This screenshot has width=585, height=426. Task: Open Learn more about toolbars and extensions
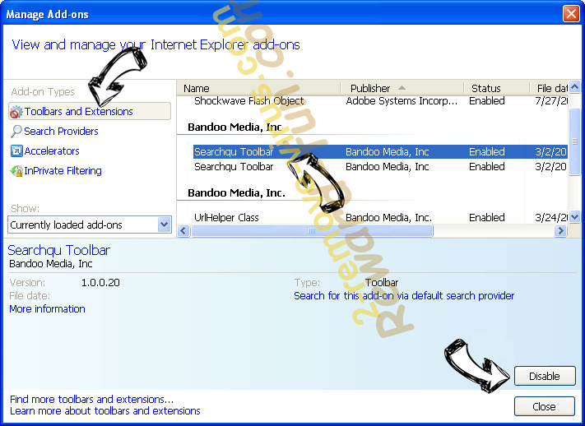(105, 410)
